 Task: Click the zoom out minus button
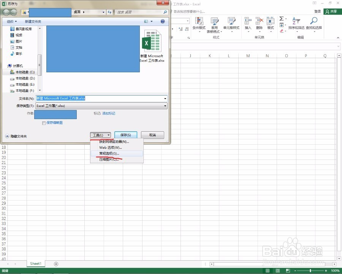[295, 271]
